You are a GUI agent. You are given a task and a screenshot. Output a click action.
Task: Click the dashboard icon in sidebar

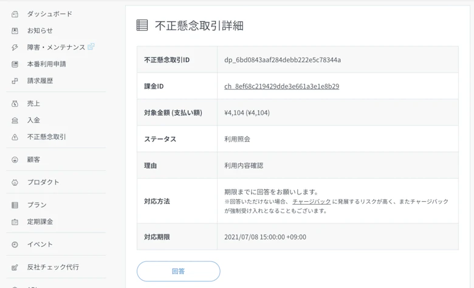pos(15,14)
